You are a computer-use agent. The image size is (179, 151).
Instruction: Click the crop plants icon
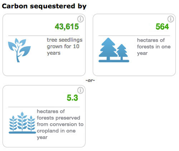tap(22, 123)
